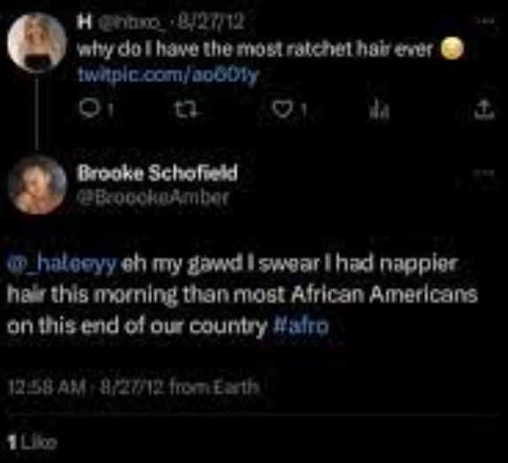Click the first tweet text about ratchet hair

(255, 50)
